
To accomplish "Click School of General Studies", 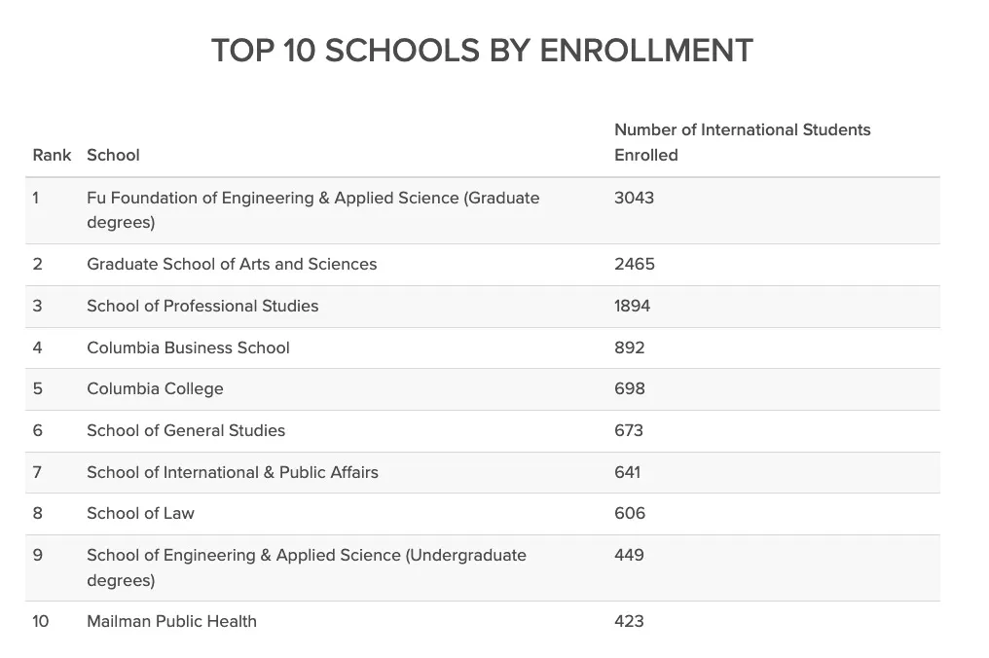I will click(x=186, y=430).
